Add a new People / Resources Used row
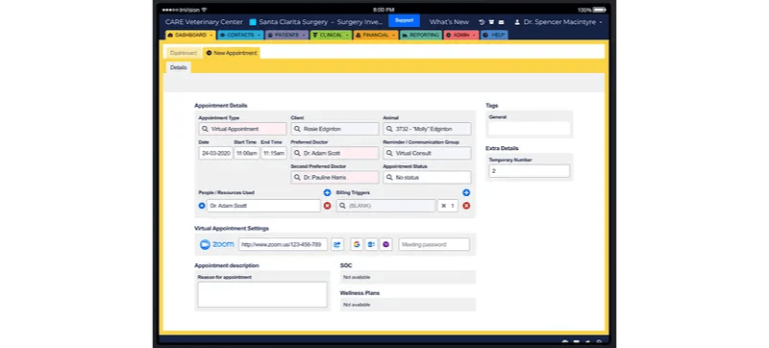This screenshot has height=348, width=769. [327, 192]
